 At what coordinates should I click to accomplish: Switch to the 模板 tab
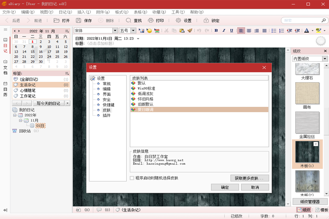322,210
